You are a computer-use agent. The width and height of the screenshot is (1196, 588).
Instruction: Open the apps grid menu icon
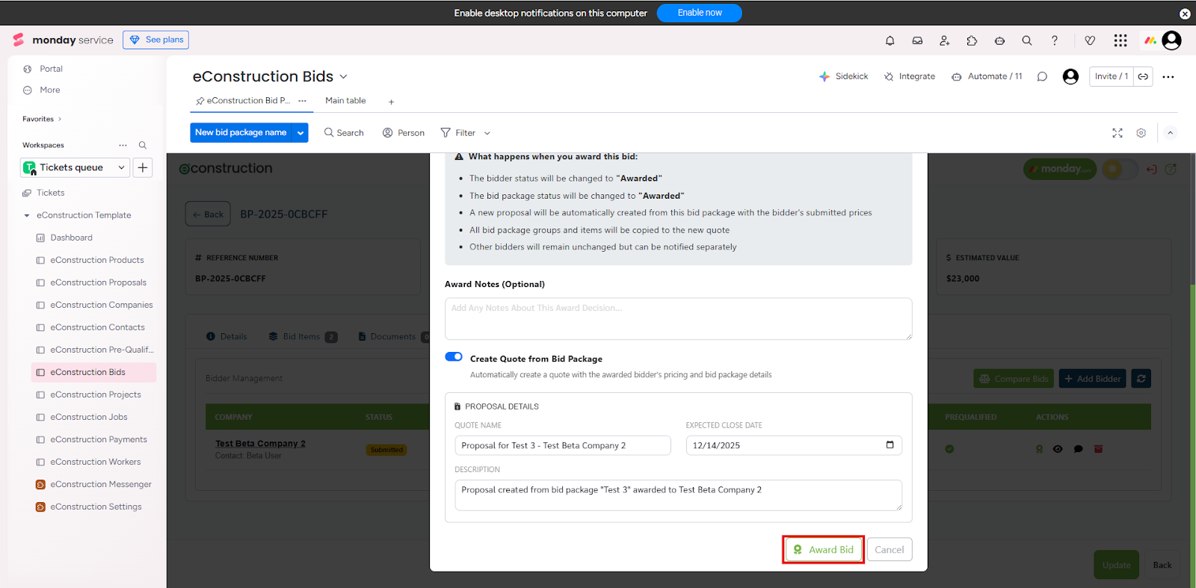1120,41
